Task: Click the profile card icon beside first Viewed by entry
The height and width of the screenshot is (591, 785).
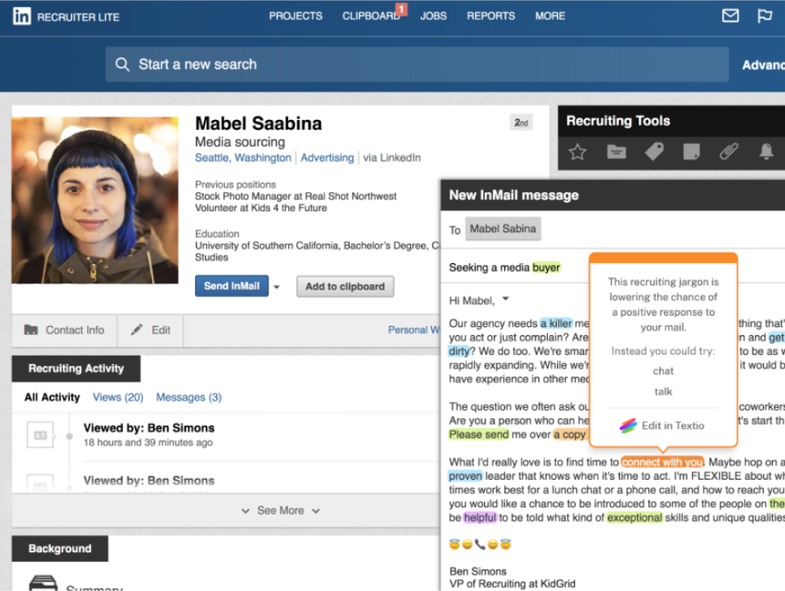Action: [40, 435]
